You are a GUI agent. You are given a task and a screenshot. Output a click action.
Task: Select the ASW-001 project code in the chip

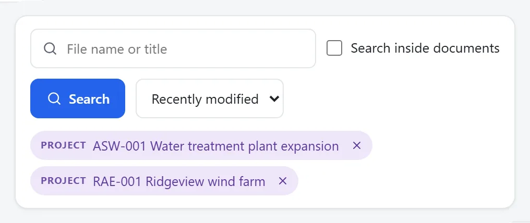coord(119,146)
